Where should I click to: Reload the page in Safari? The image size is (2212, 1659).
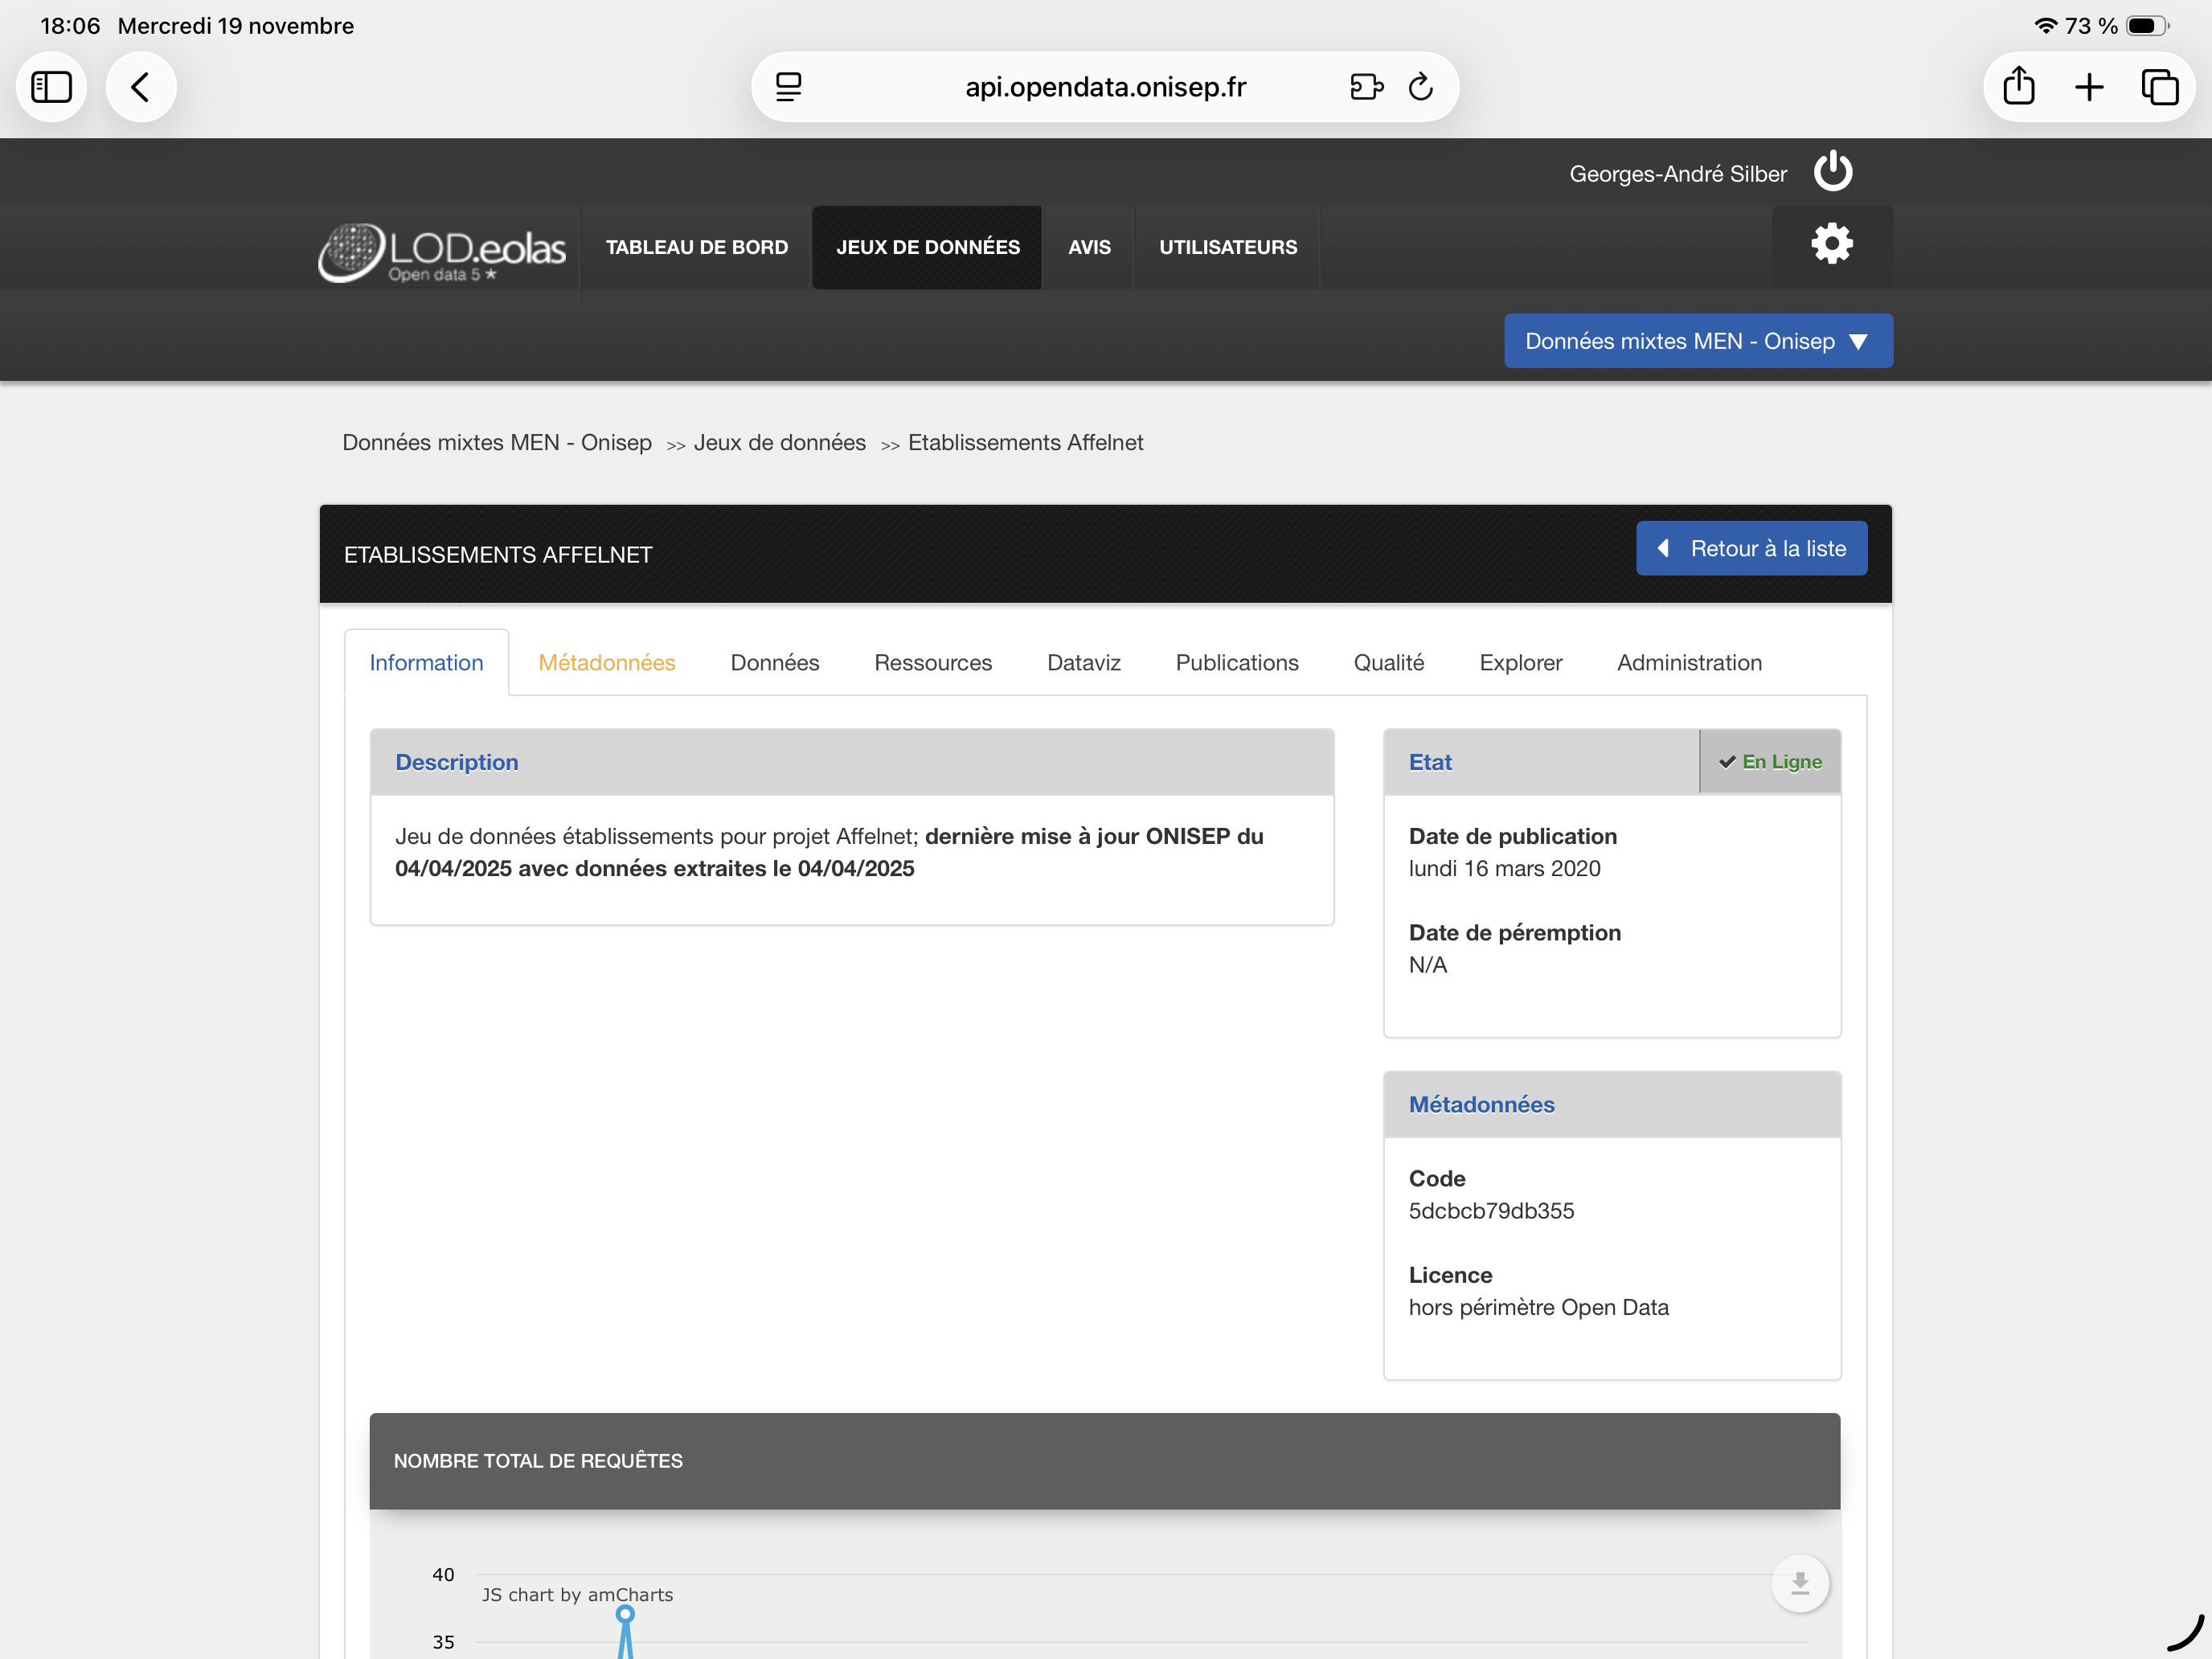point(1421,87)
